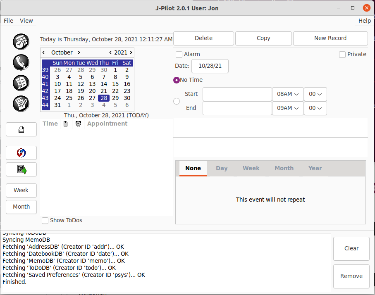This screenshot has height=295, width=375.
Task: Open the View menu
Action: [x=26, y=21]
